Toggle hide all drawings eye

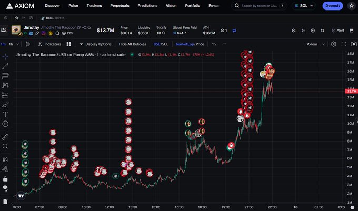5,188
